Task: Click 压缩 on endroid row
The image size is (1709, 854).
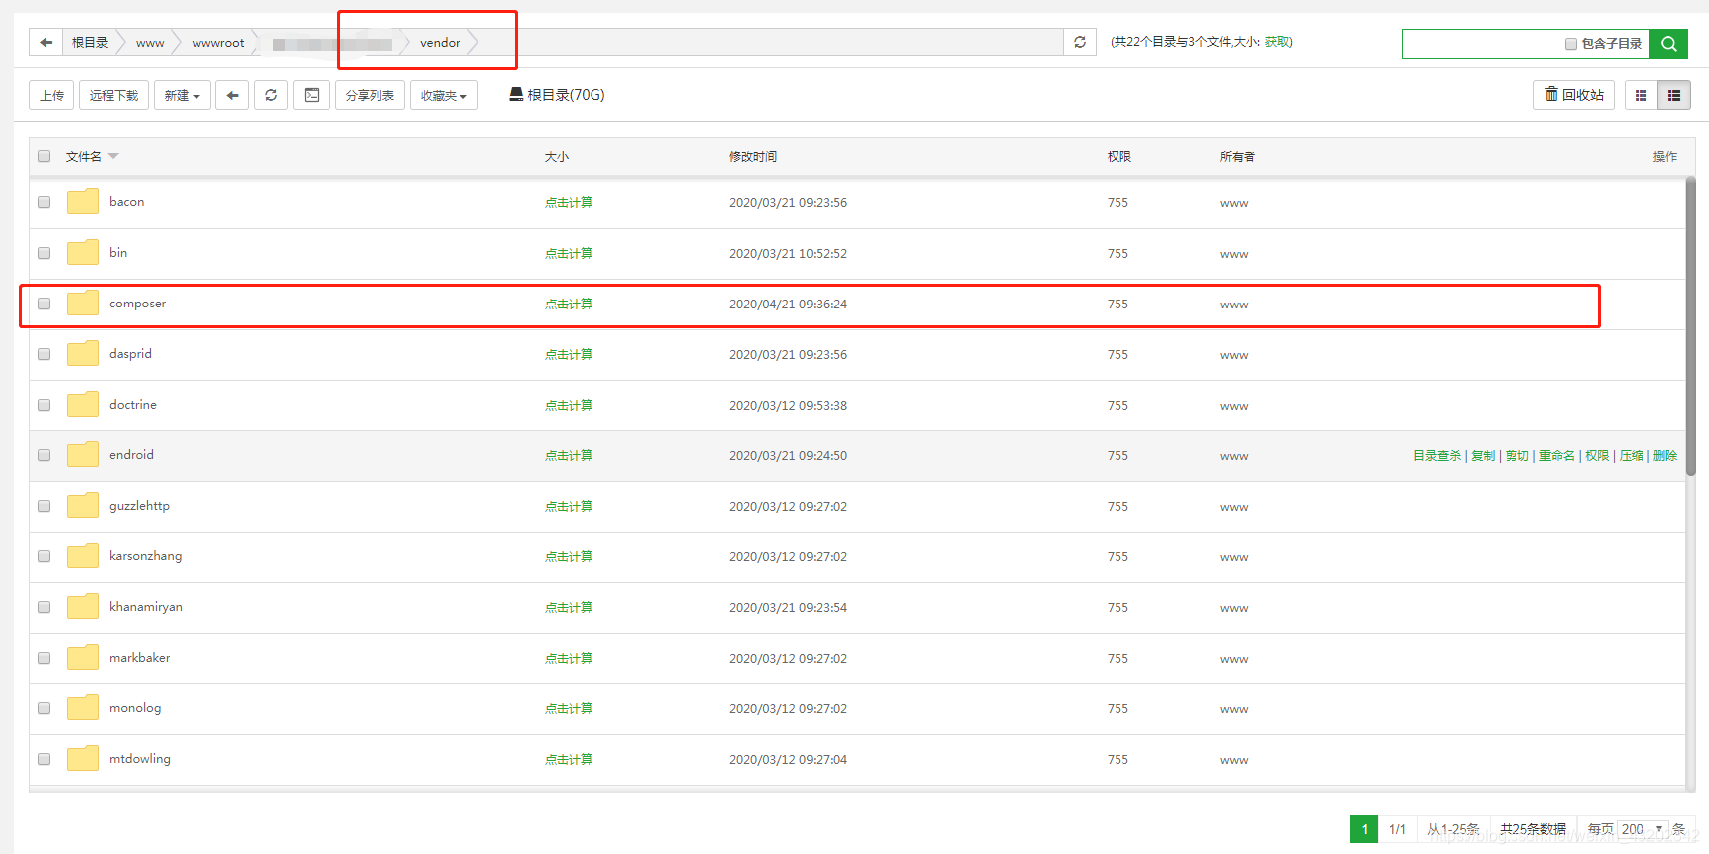Action: pyautogui.click(x=1632, y=456)
